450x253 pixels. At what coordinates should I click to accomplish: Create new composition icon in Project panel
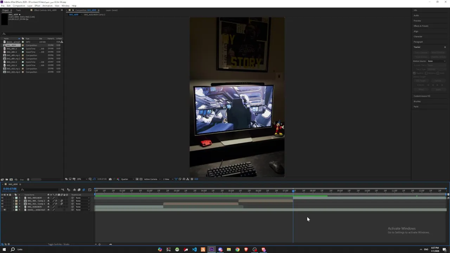click(x=11, y=180)
